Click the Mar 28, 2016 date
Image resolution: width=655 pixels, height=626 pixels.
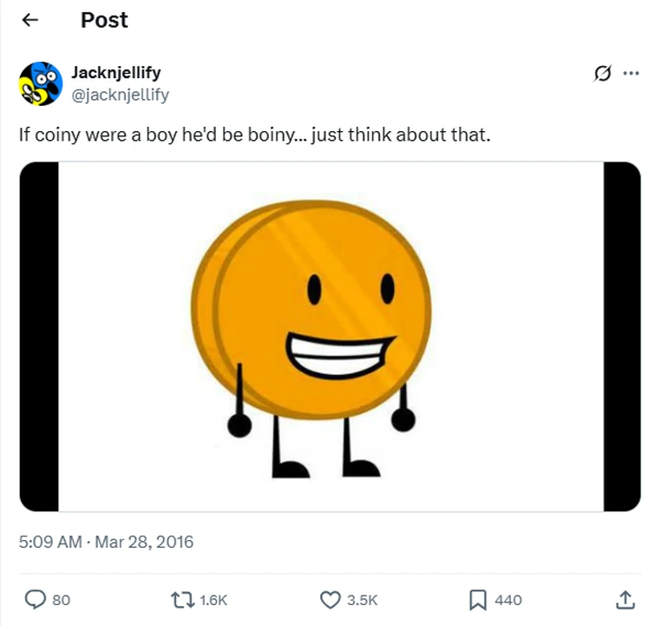[x=144, y=543]
